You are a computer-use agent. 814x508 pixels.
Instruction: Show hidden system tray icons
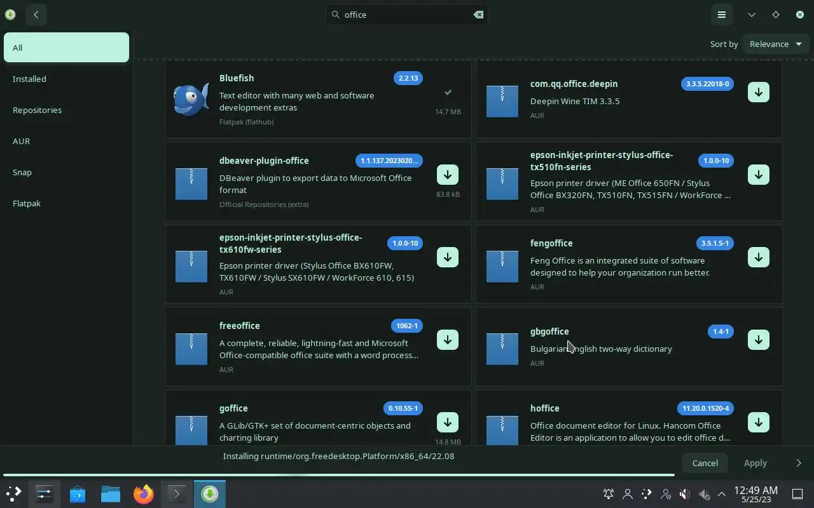(722, 494)
